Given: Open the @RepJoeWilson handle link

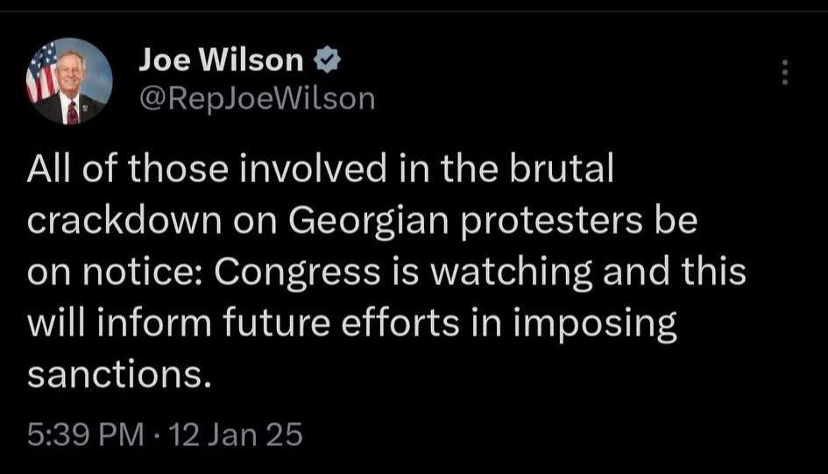Looking at the screenshot, I should [257, 100].
